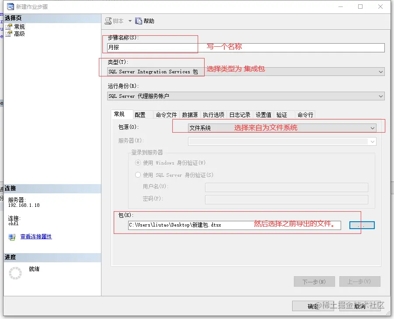Click the 就绪 status text
The image size is (394, 319).
tap(34, 269)
